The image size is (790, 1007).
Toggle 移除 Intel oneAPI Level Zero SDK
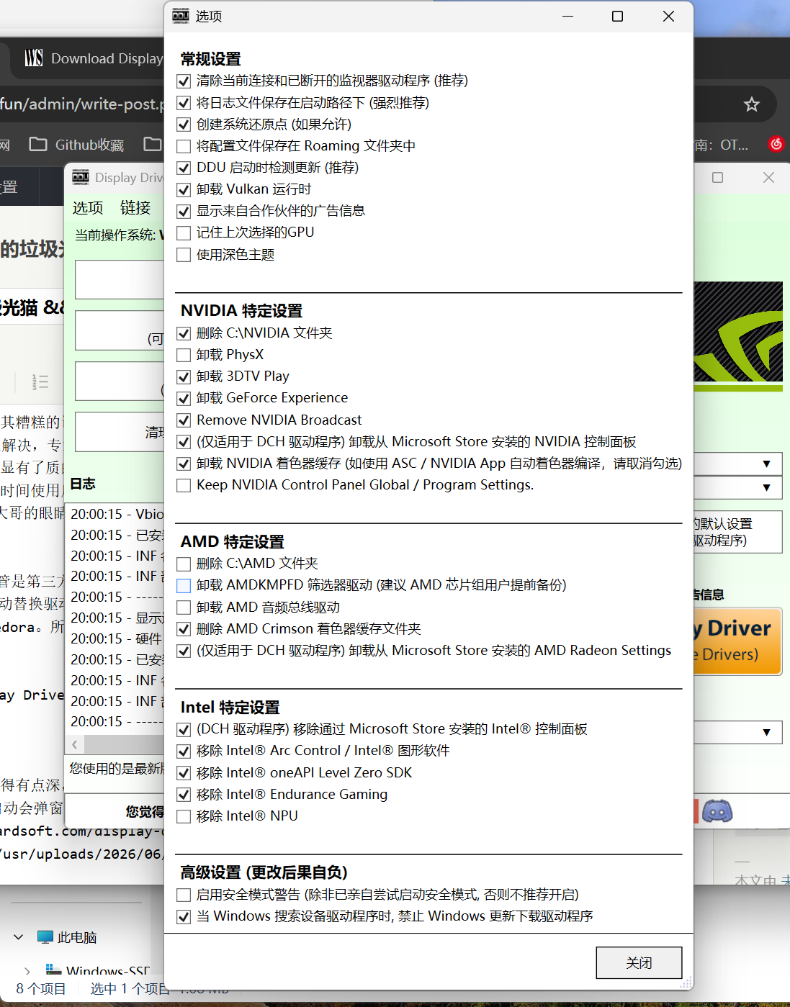pyautogui.click(x=184, y=773)
